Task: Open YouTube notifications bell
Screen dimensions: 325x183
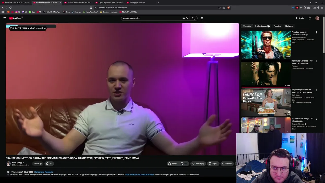Action: pos(310,18)
